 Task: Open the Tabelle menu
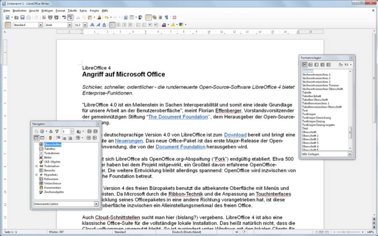[x=72, y=10]
